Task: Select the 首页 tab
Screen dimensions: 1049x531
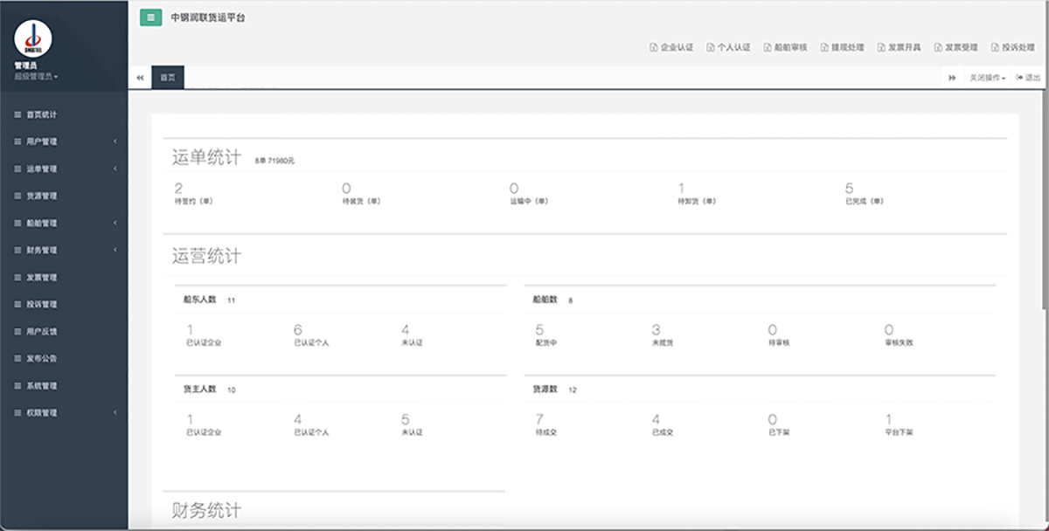Action: [167, 78]
